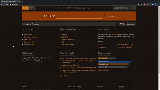This screenshot has width=160, height=90.
Task: Select the News navigation tab
Action: coord(32,8)
